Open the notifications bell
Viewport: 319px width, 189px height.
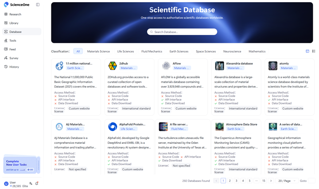point(37,183)
